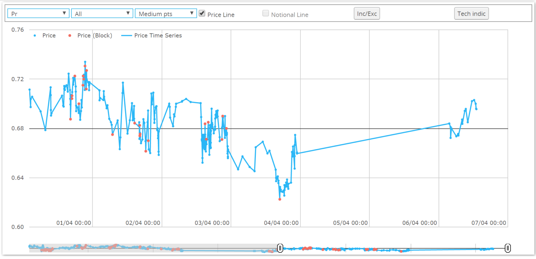Screen dimensions: 536x259
Task: Expand the Medium pts dropdown
Action: click(x=166, y=13)
